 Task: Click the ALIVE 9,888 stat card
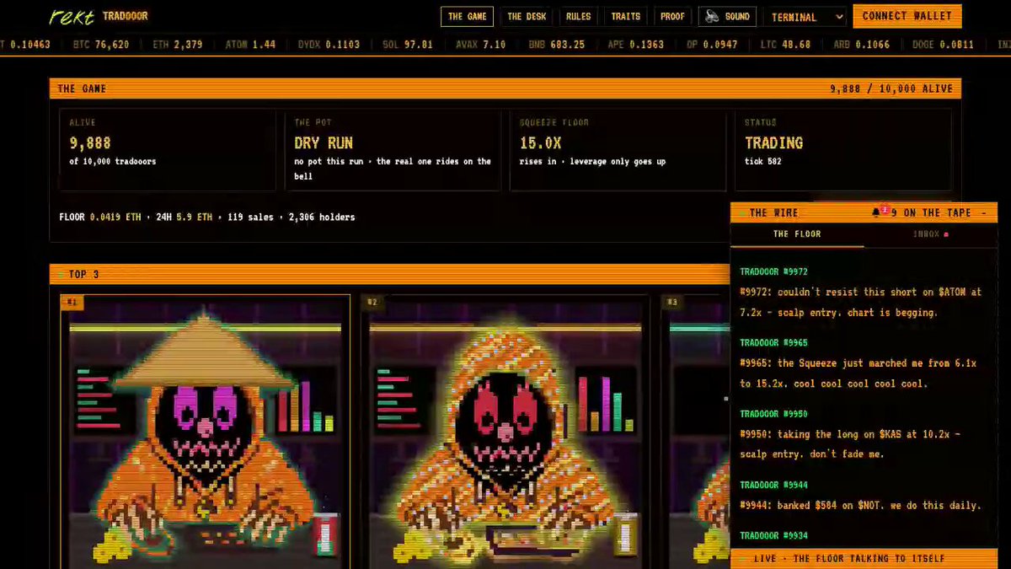(168, 149)
